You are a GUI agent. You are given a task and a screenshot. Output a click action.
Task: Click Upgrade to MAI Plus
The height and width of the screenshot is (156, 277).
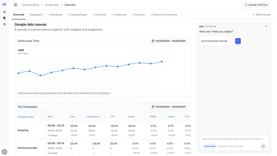tap(256, 5)
